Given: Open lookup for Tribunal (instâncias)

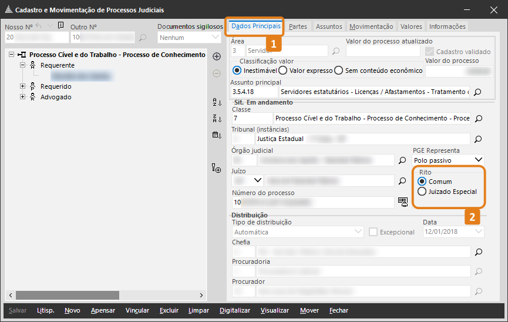Looking at the screenshot, I should tap(477, 139).
